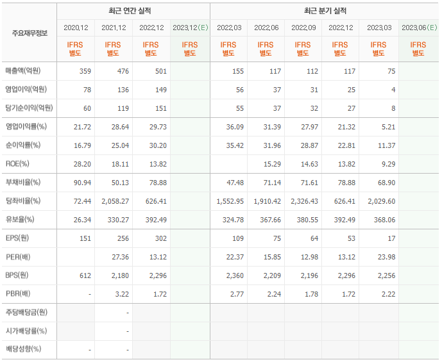This screenshot has height=362, width=442.
Task: Select the 당기순이익(억원) row label
Action: [29, 108]
